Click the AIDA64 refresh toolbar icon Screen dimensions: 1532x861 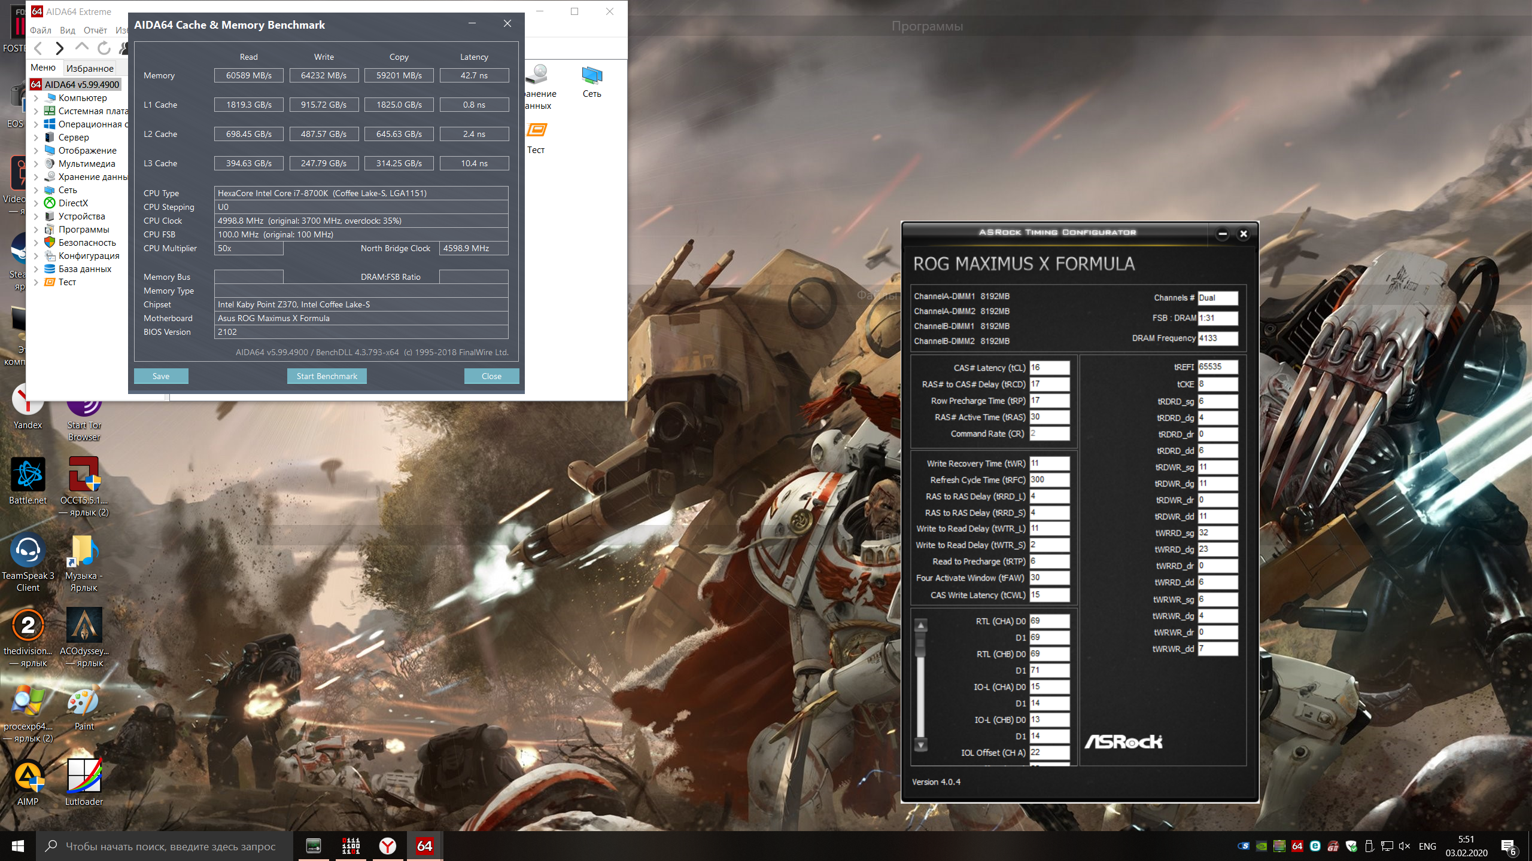tap(104, 48)
